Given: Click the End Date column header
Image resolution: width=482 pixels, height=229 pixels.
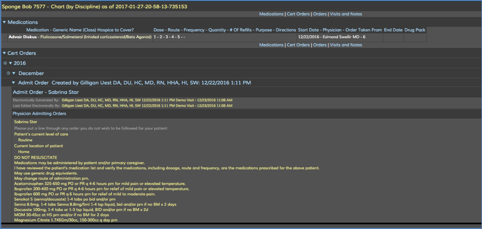Looking at the screenshot, I should 393,30.
